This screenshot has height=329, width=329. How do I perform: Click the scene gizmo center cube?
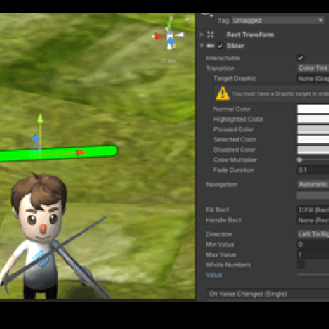pyautogui.click(x=170, y=35)
